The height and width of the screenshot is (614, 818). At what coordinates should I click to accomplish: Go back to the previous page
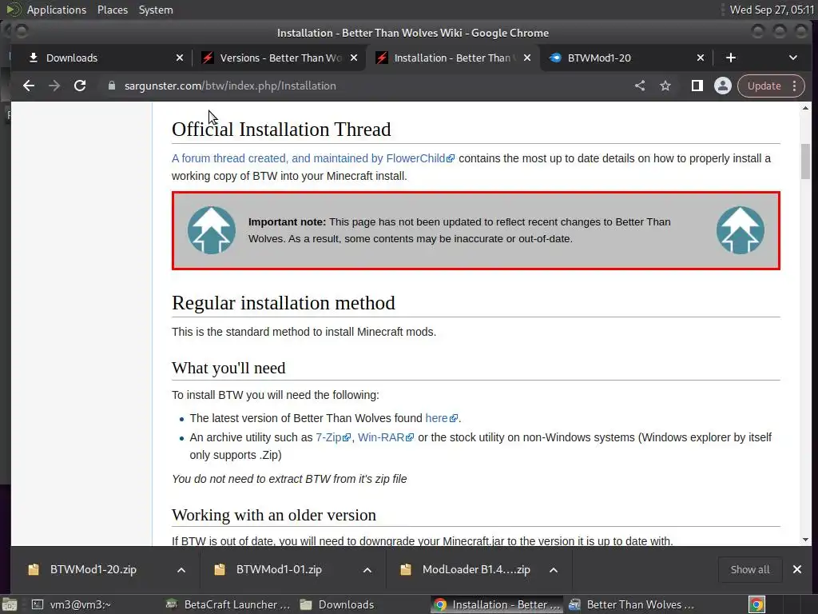(29, 86)
